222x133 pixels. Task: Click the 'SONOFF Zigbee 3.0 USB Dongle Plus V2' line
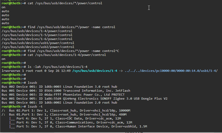pyautogui.click(x=85, y=99)
